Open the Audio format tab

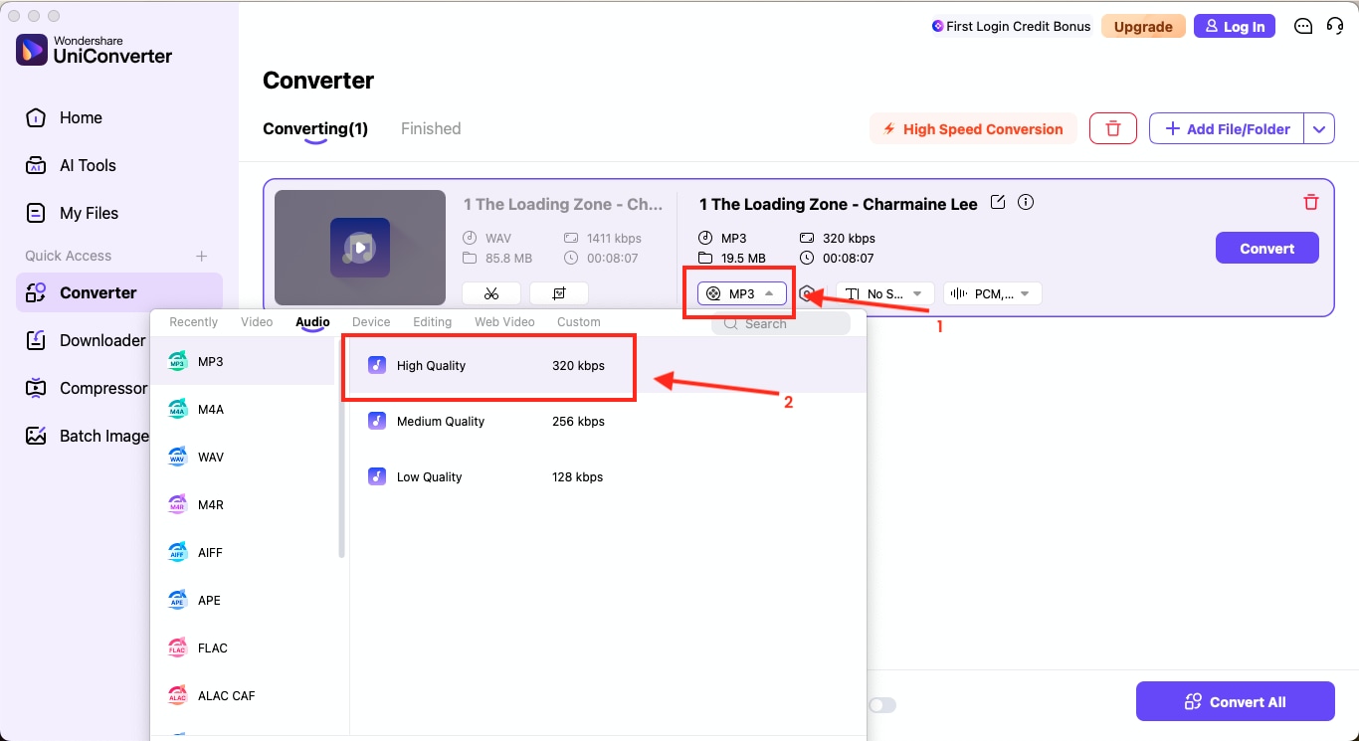coord(312,322)
